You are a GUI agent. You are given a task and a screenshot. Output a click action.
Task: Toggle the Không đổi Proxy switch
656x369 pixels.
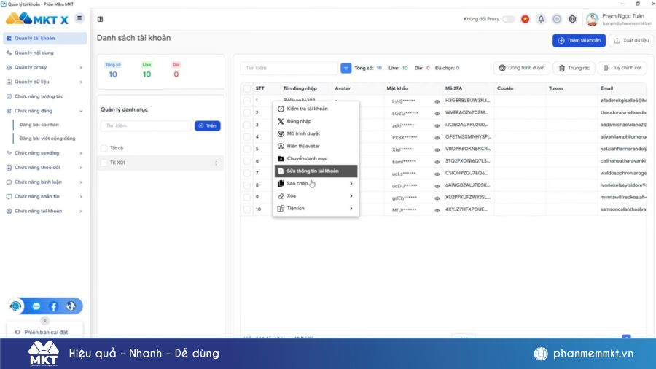[508, 19]
